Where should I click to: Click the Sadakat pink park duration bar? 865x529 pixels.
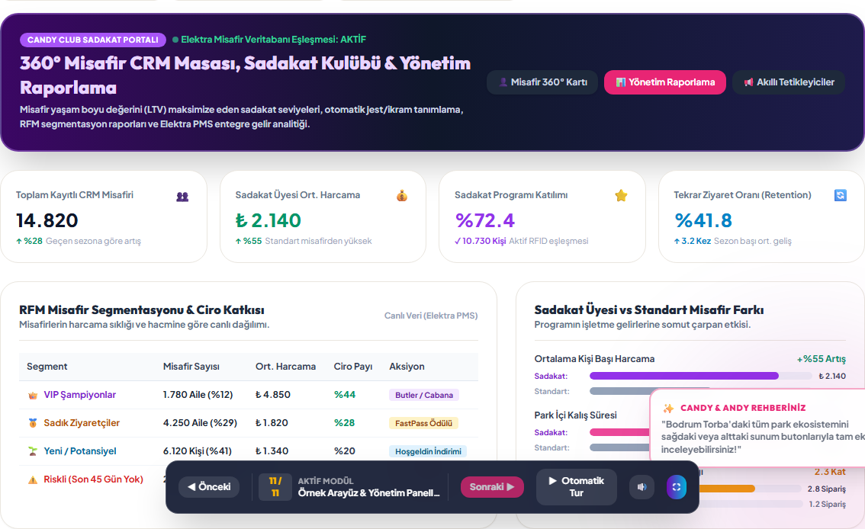click(x=619, y=432)
